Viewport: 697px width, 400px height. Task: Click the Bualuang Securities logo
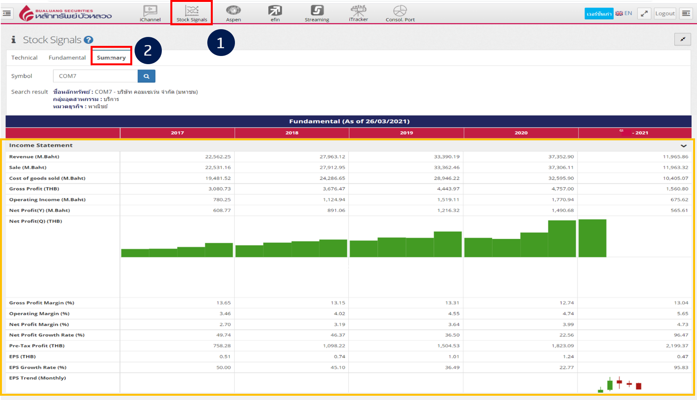(66, 14)
